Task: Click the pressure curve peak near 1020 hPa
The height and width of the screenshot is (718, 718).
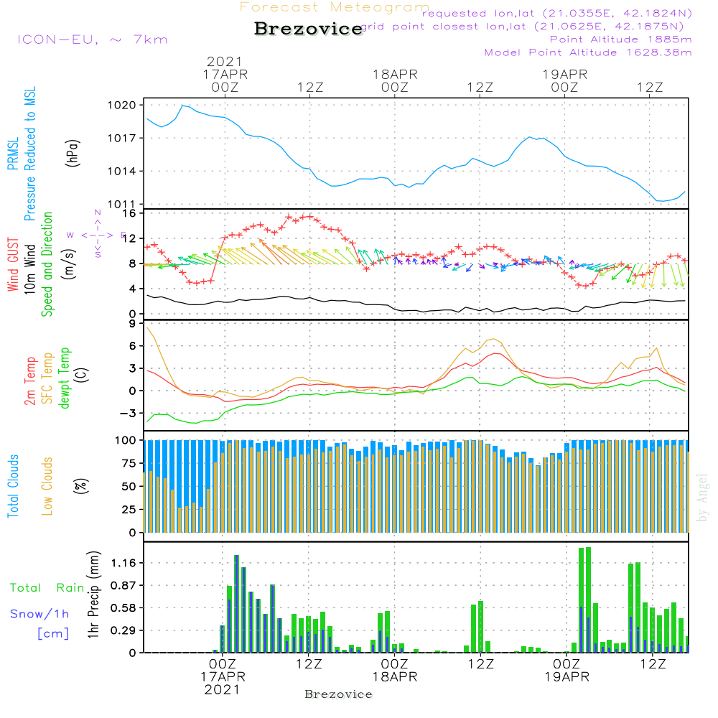Action: tap(182, 106)
